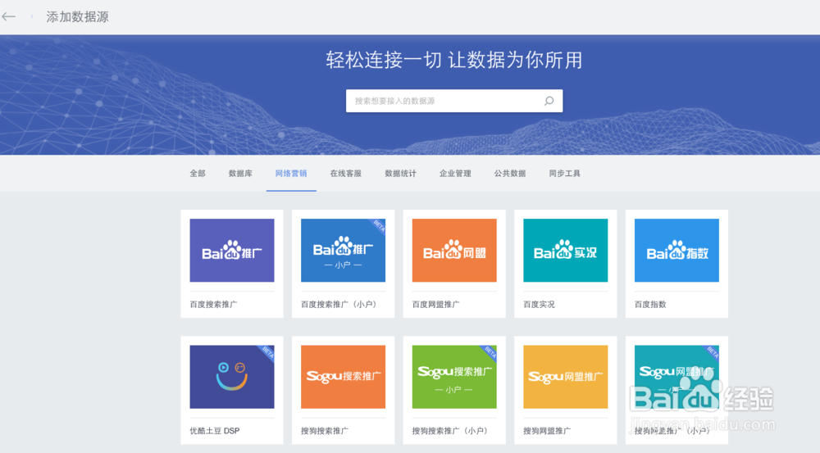Click the 百度搜索推广（小户） label
Viewport: 820px width, 453px height.
340,304
